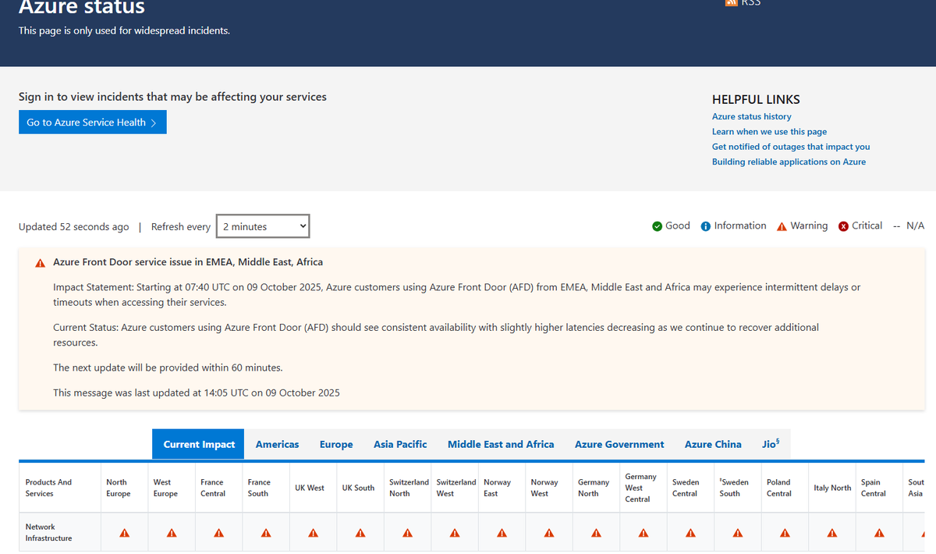Click France South network warning icon

(266, 533)
